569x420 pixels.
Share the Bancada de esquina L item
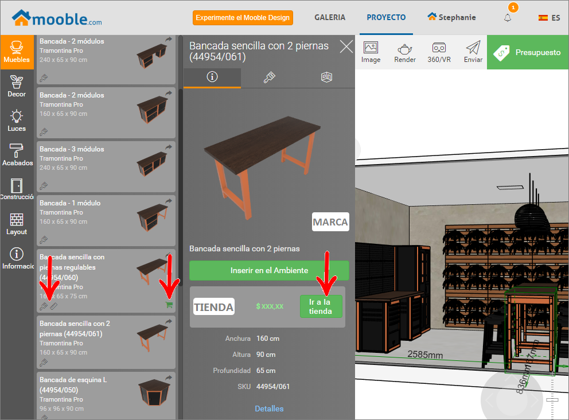coord(169,378)
